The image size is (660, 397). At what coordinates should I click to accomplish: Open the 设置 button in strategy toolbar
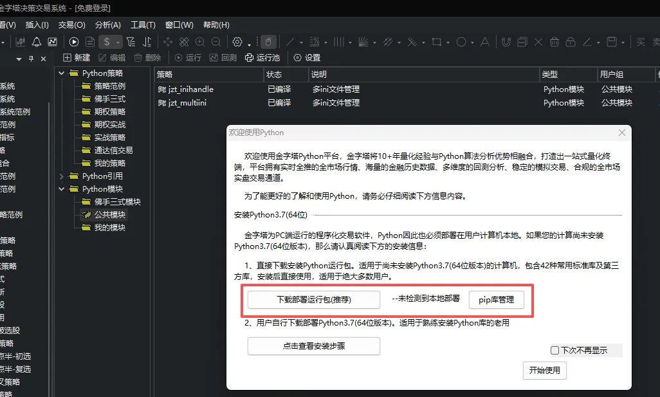pos(307,58)
